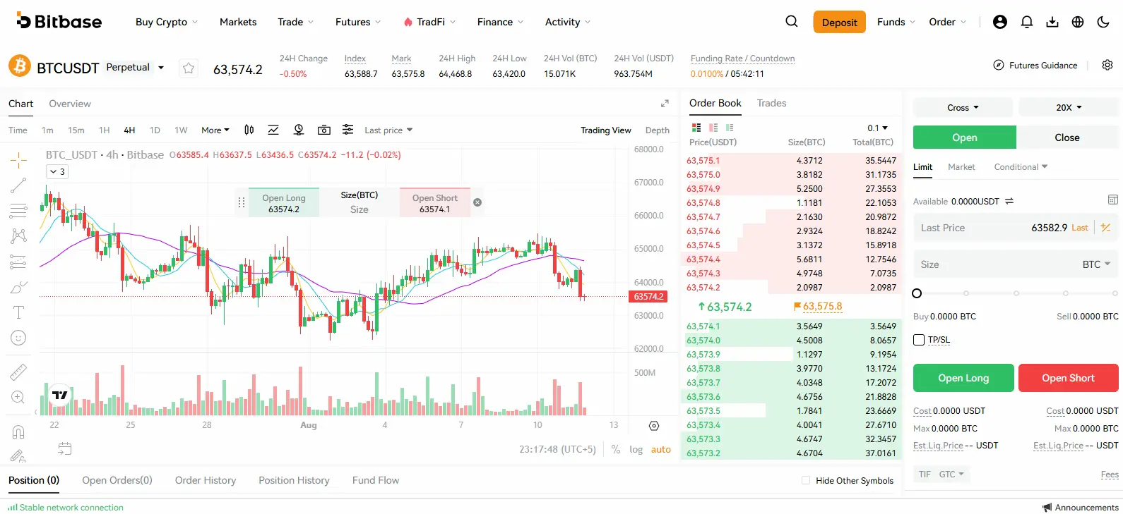
Task: Click the search magnifier icon
Action: [792, 21]
